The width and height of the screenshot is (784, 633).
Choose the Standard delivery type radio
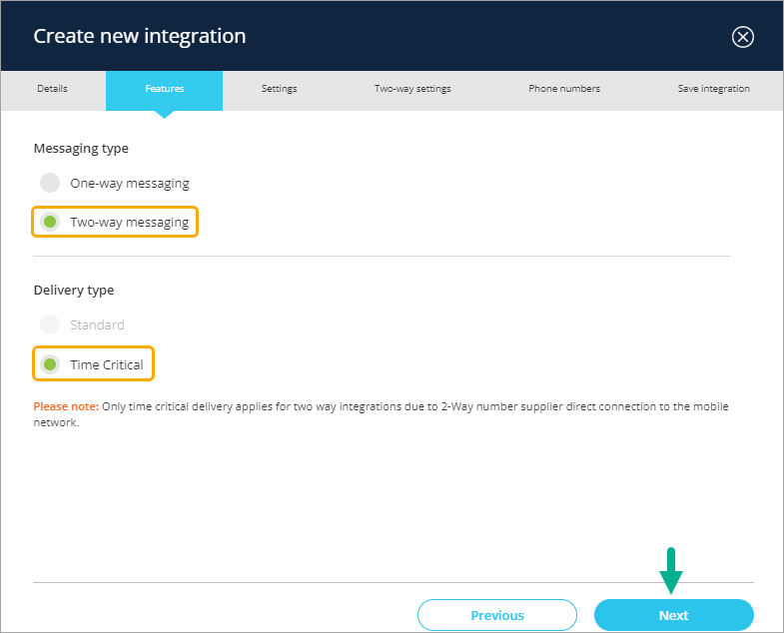[50, 324]
